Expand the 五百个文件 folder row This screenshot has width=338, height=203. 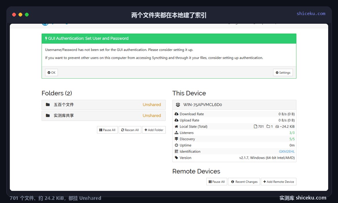(x=104, y=105)
